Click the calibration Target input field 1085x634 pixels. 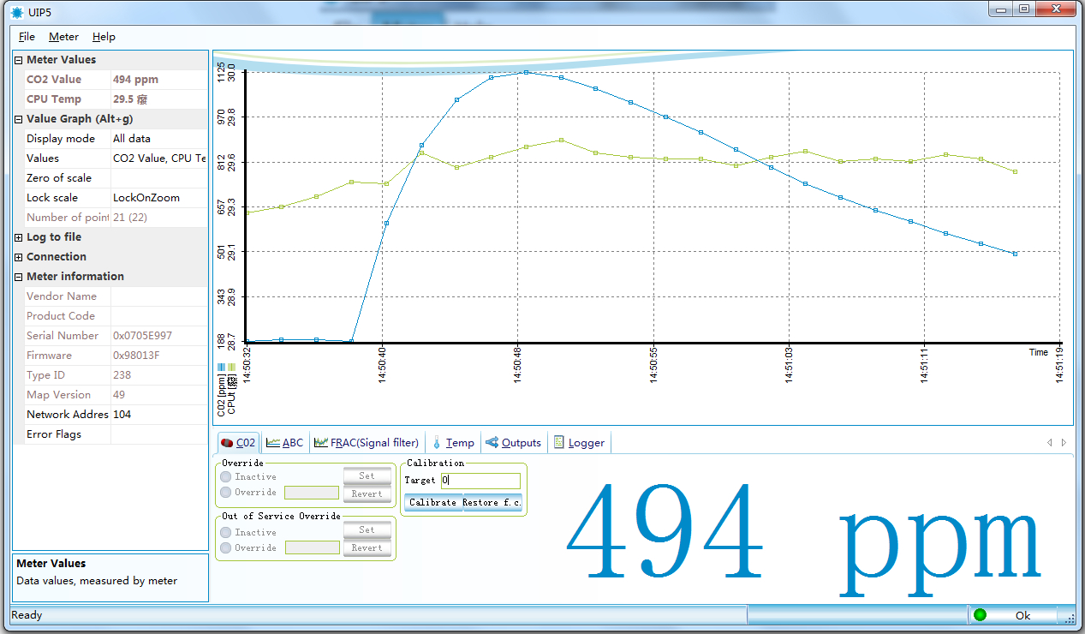(x=480, y=481)
